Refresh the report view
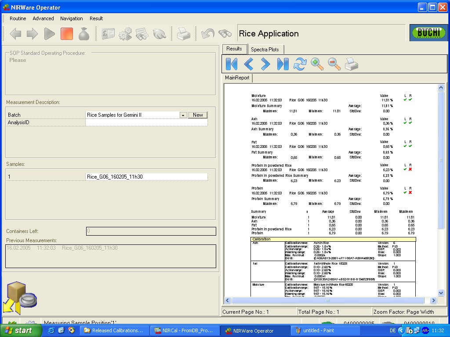450x337 pixels. click(300, 64)
